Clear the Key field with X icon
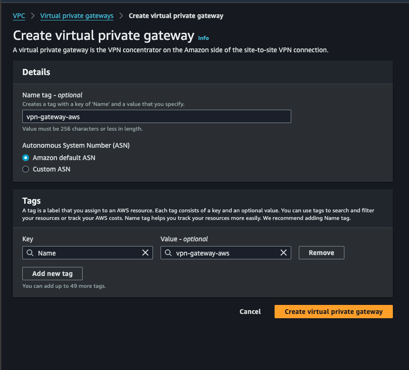This screenshot has height=370, width=409. click(145, 253)
